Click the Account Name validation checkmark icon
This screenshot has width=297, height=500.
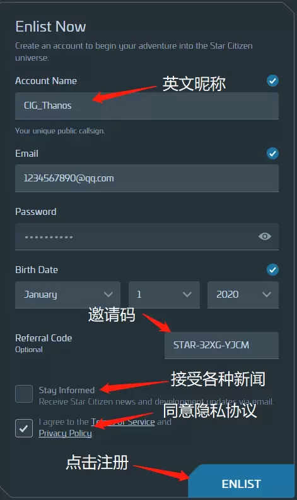coord(272,81)
